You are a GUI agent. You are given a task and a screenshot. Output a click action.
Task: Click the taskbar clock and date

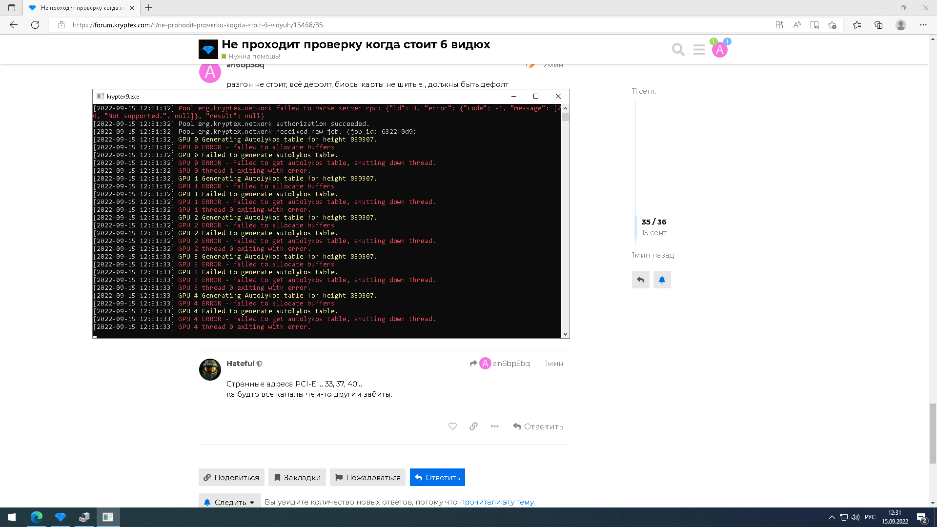point(895,517)
